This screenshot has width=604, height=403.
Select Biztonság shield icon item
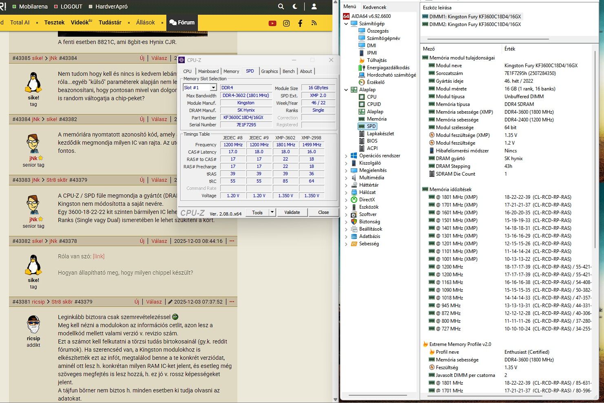click(x=354, y=222)
